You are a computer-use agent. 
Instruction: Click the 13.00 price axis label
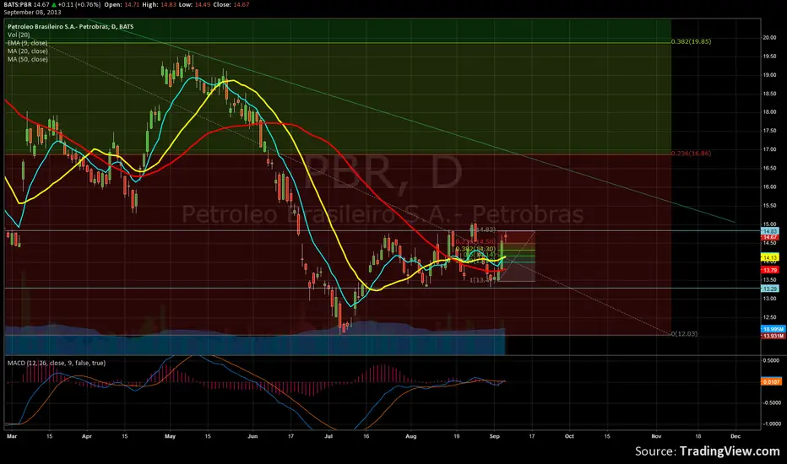point(769,299)
